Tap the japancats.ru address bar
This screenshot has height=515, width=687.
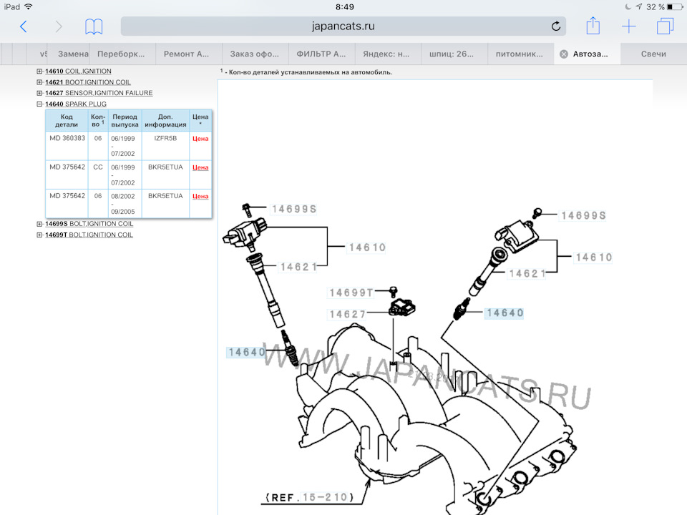[343, 27]
